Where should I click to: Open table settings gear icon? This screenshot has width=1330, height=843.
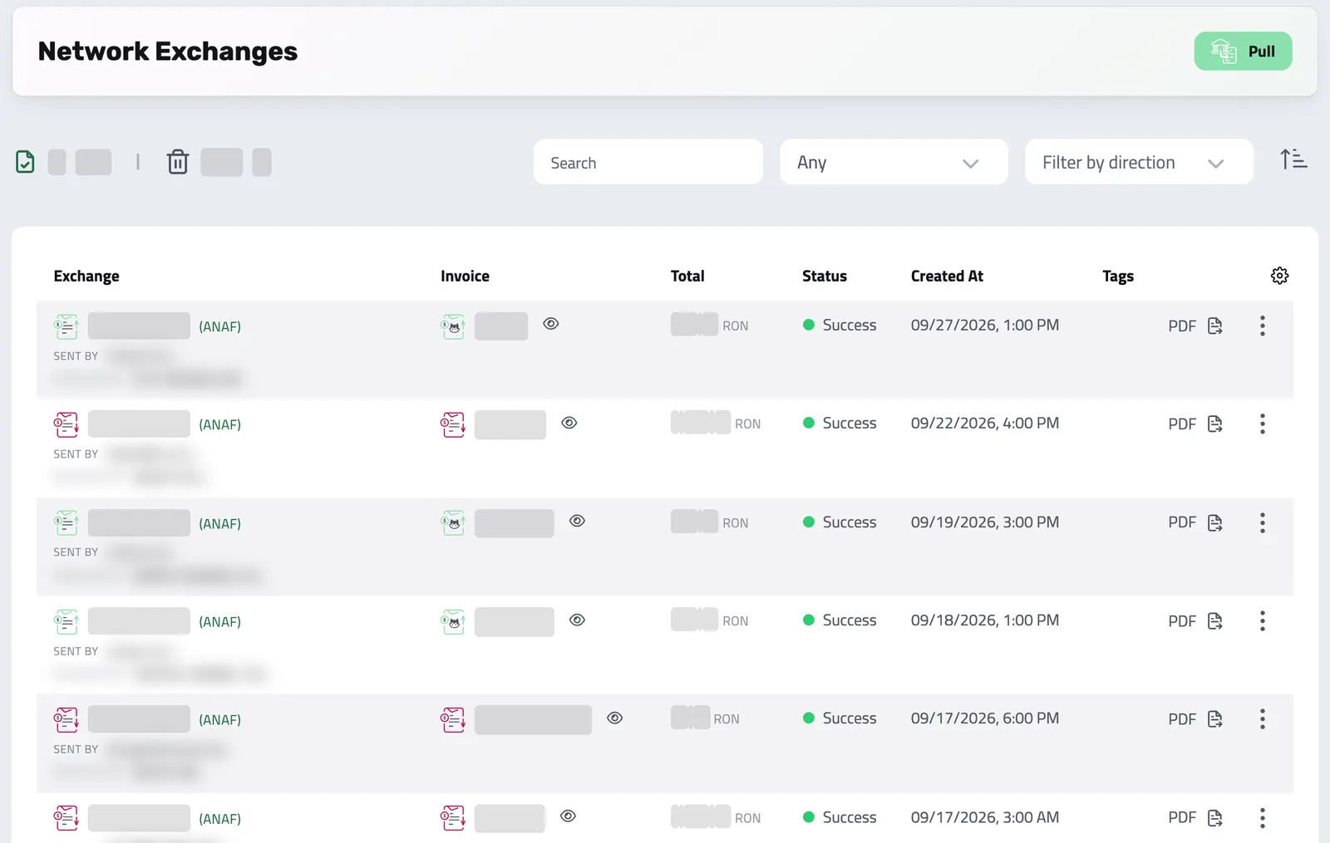point(1279,276)
